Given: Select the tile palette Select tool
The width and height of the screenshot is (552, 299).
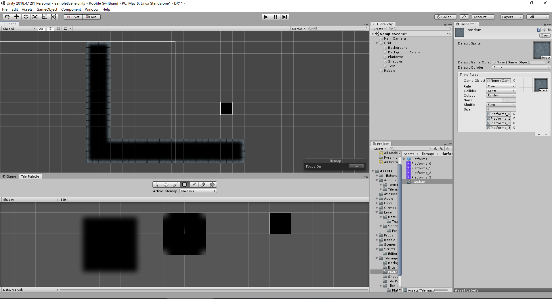Looking at the screenshot, I should 157,185.
